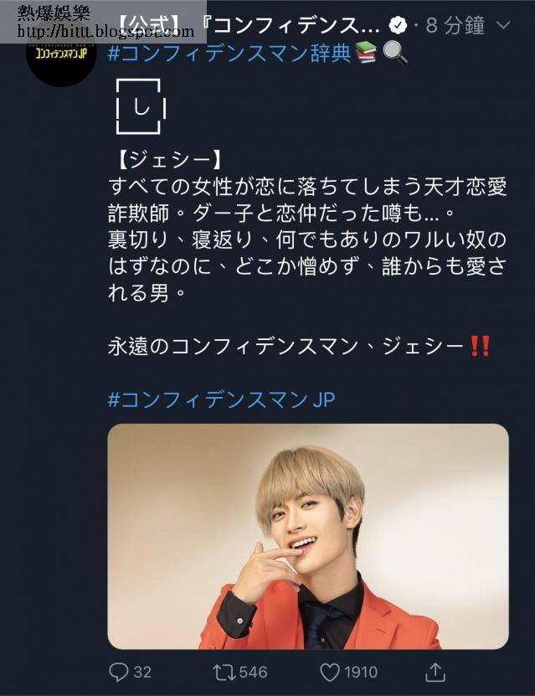Click the magnifying glass emoji
The height and width of the screenshot is (696, 535).
click(x=394, y=54)
